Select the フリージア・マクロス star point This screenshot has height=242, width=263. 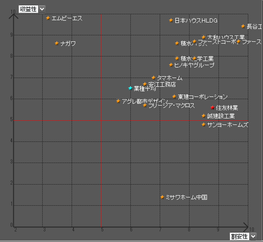coord(145,105)
